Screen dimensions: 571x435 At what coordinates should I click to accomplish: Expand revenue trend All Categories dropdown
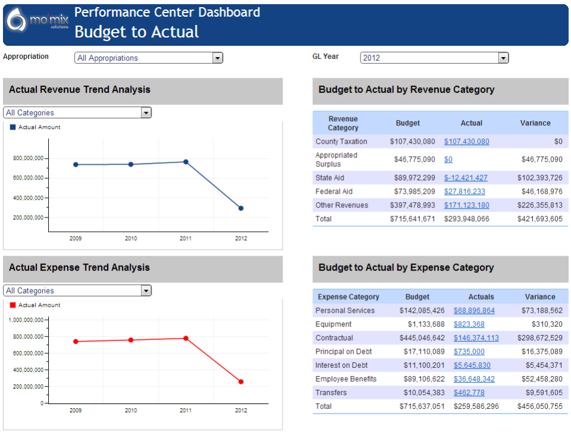[x=77, y=113]
